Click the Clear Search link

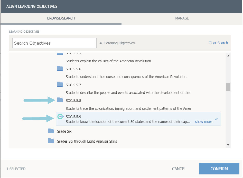click(218, 43)
